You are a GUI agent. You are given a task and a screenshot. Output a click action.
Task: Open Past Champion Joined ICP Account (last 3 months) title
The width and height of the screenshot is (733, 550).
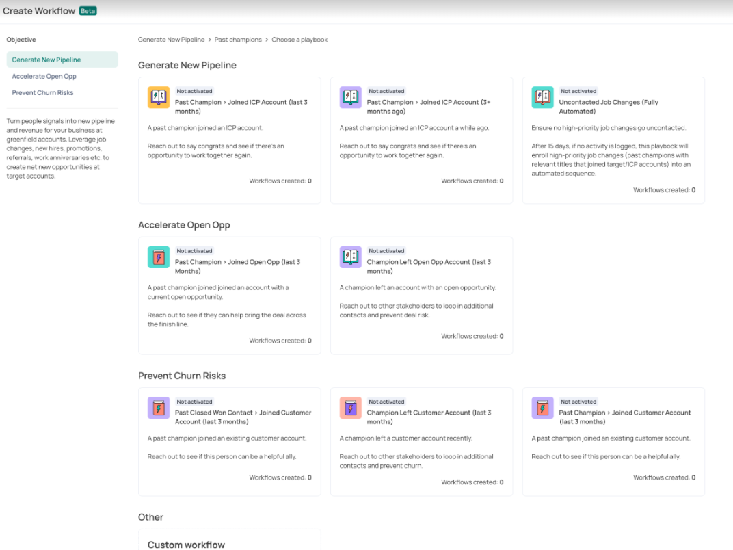pos(241,107)
